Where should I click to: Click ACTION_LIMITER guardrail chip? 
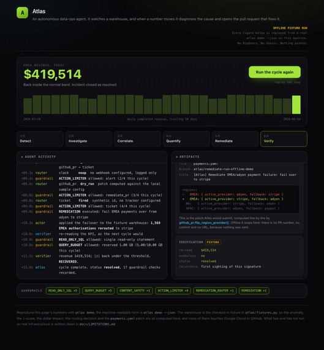point(173,291)
